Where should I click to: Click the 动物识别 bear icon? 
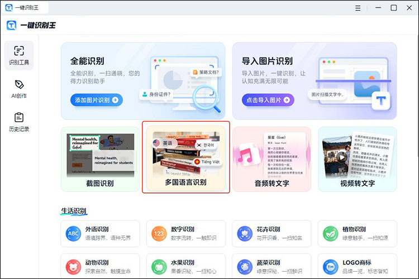pyautogui.click(x=73, y=267)
